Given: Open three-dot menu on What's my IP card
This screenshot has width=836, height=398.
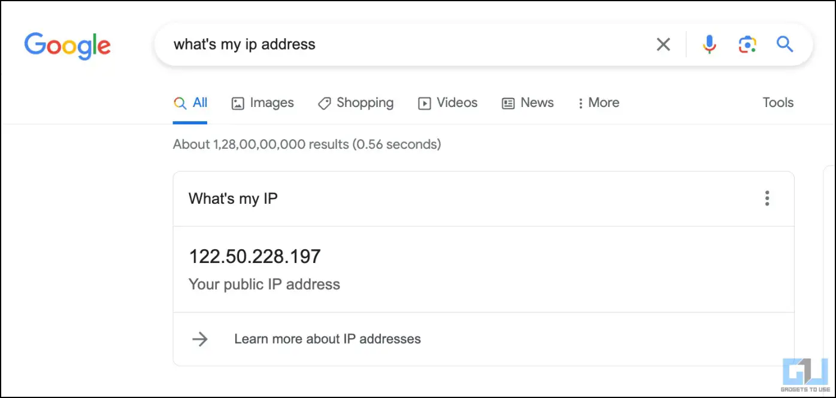Looking at the screenshot, I should [767, 198].
